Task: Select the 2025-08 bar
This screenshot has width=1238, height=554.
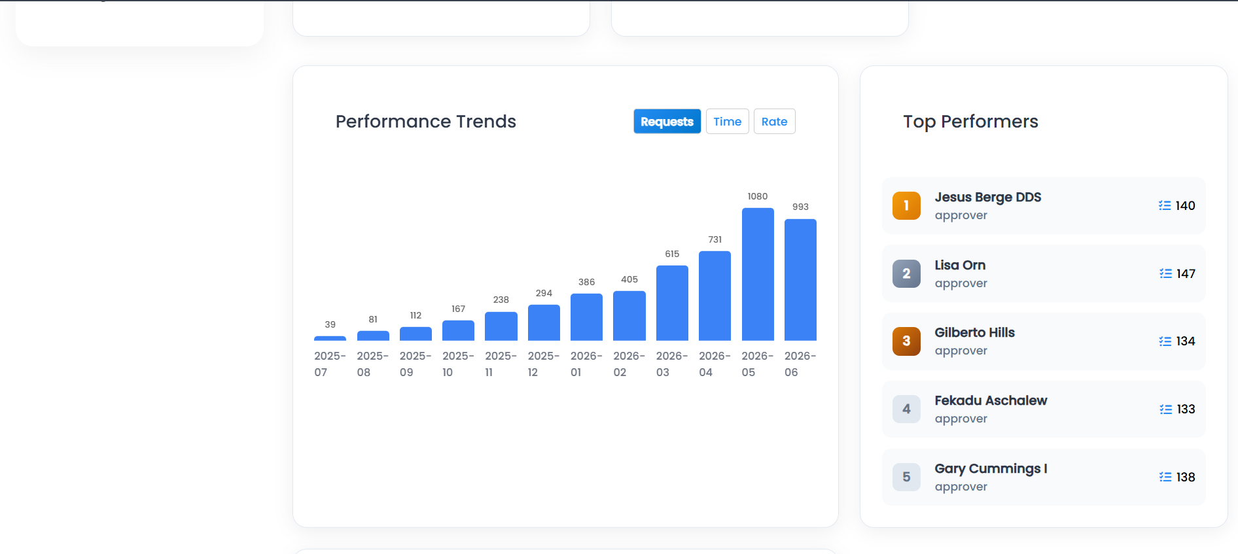Action: (x=373, y=336)
